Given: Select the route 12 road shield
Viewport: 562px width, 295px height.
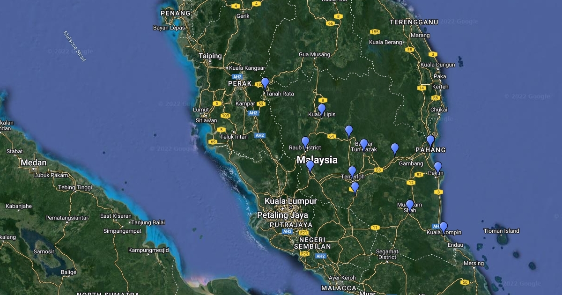Looking at the screenshot, I should pyautogui.click(x=411, y=183).
